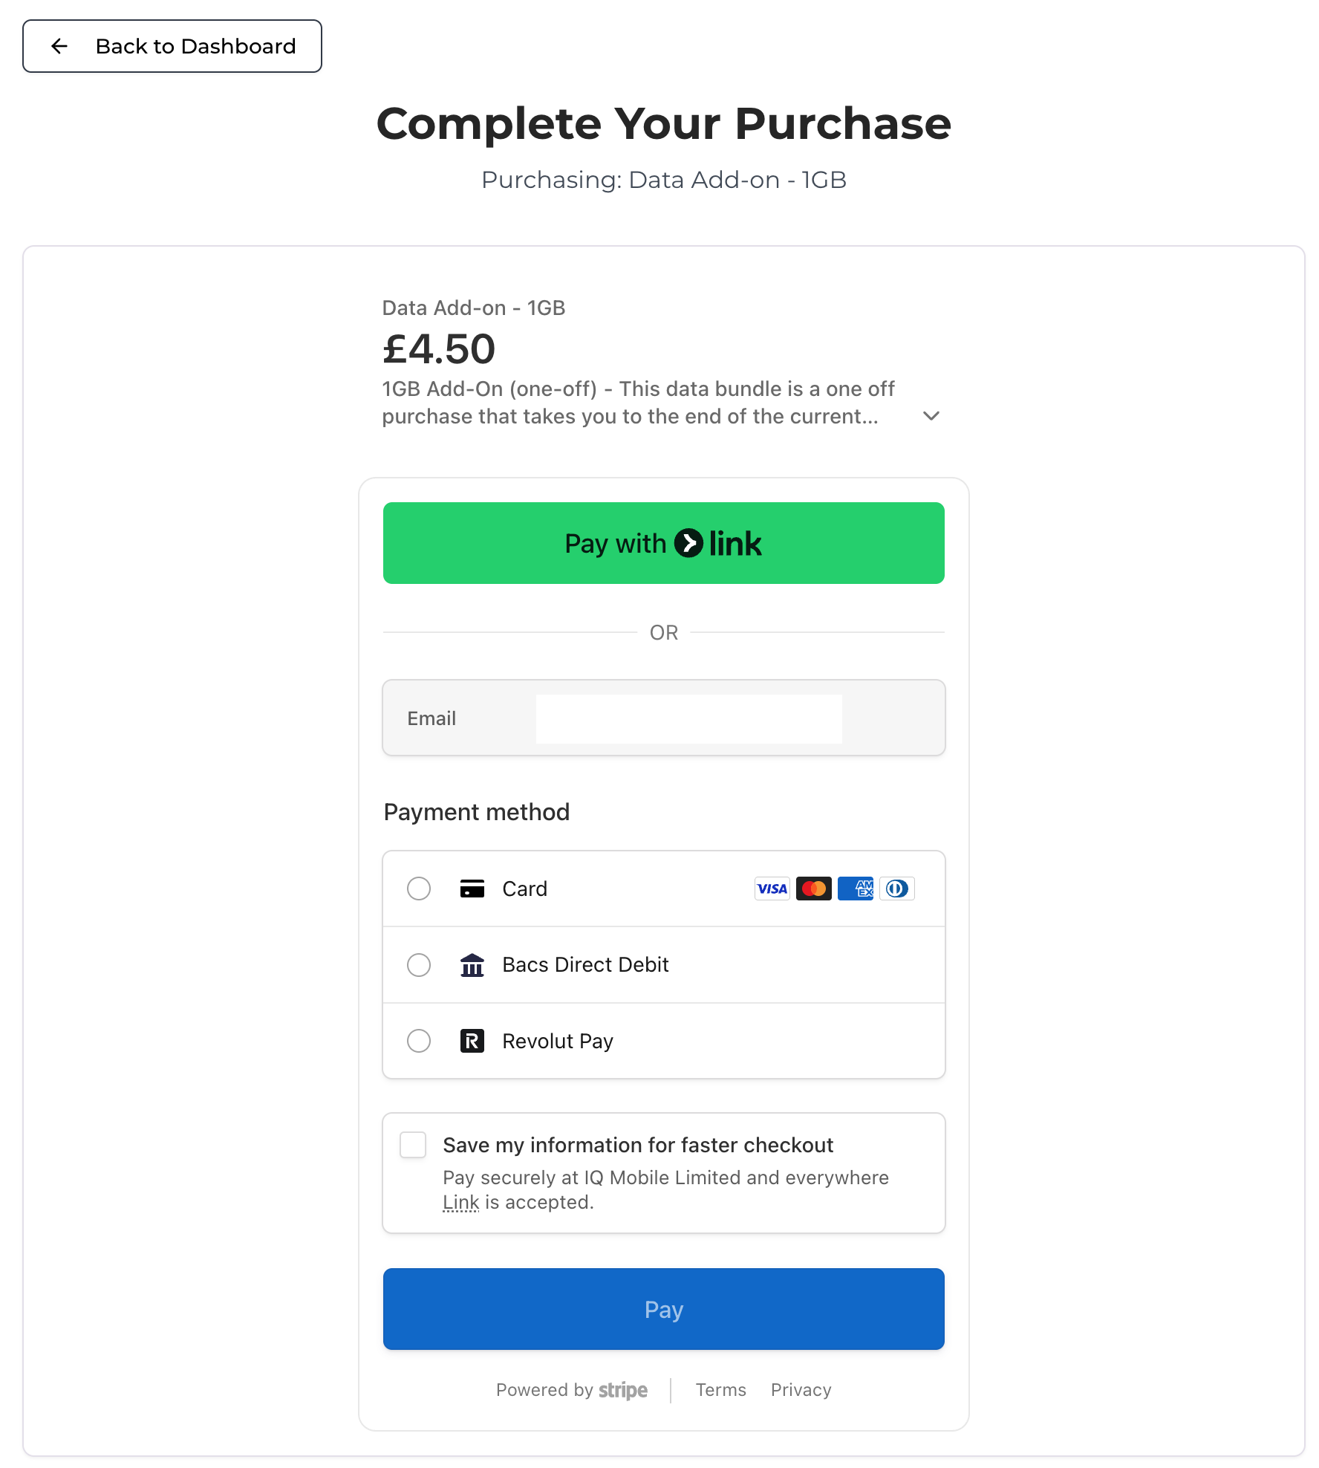The image size is (1319, 1468).
Task: Expand the 1GB Add-On description
Action: click(931, 416)
